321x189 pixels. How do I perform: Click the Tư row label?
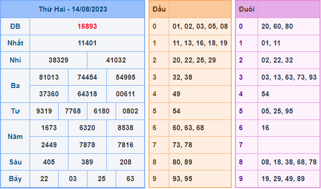coord(15,111)
